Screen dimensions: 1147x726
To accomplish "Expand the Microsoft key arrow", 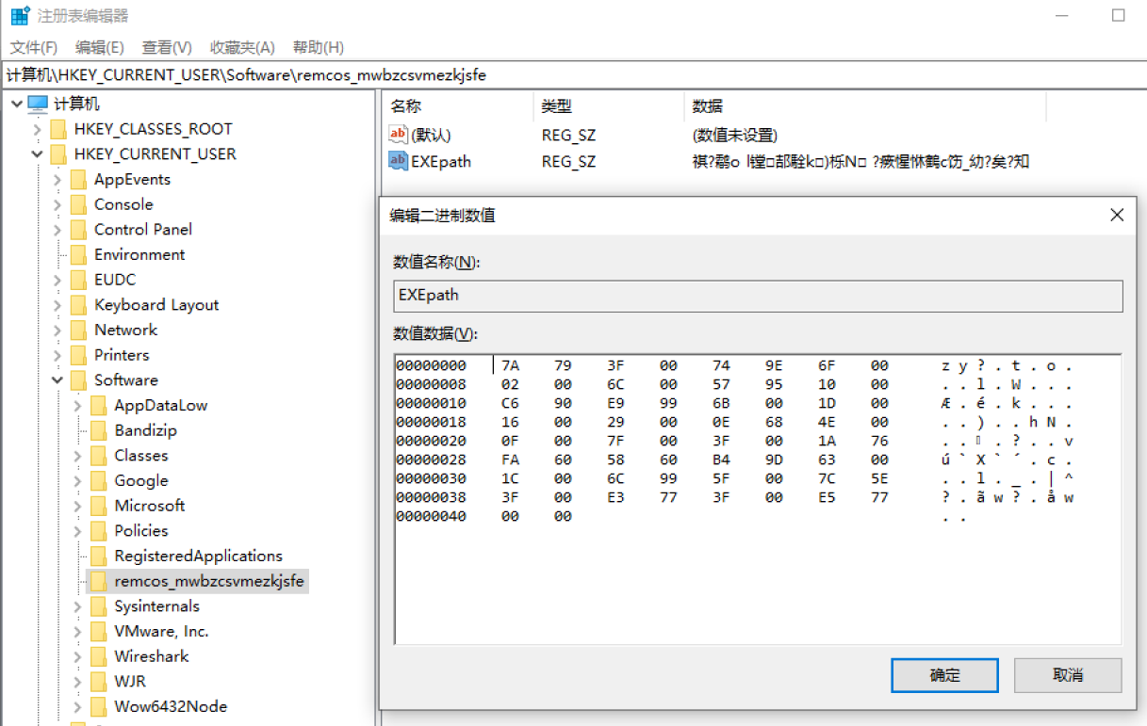I will [78, 506].
